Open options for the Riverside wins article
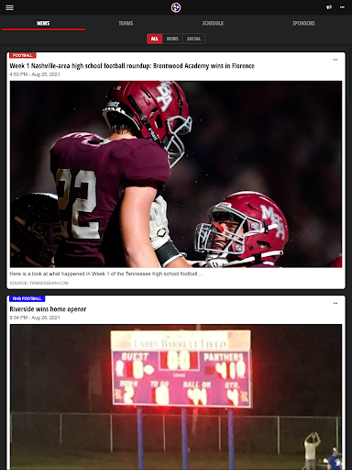 coord(335,303)
